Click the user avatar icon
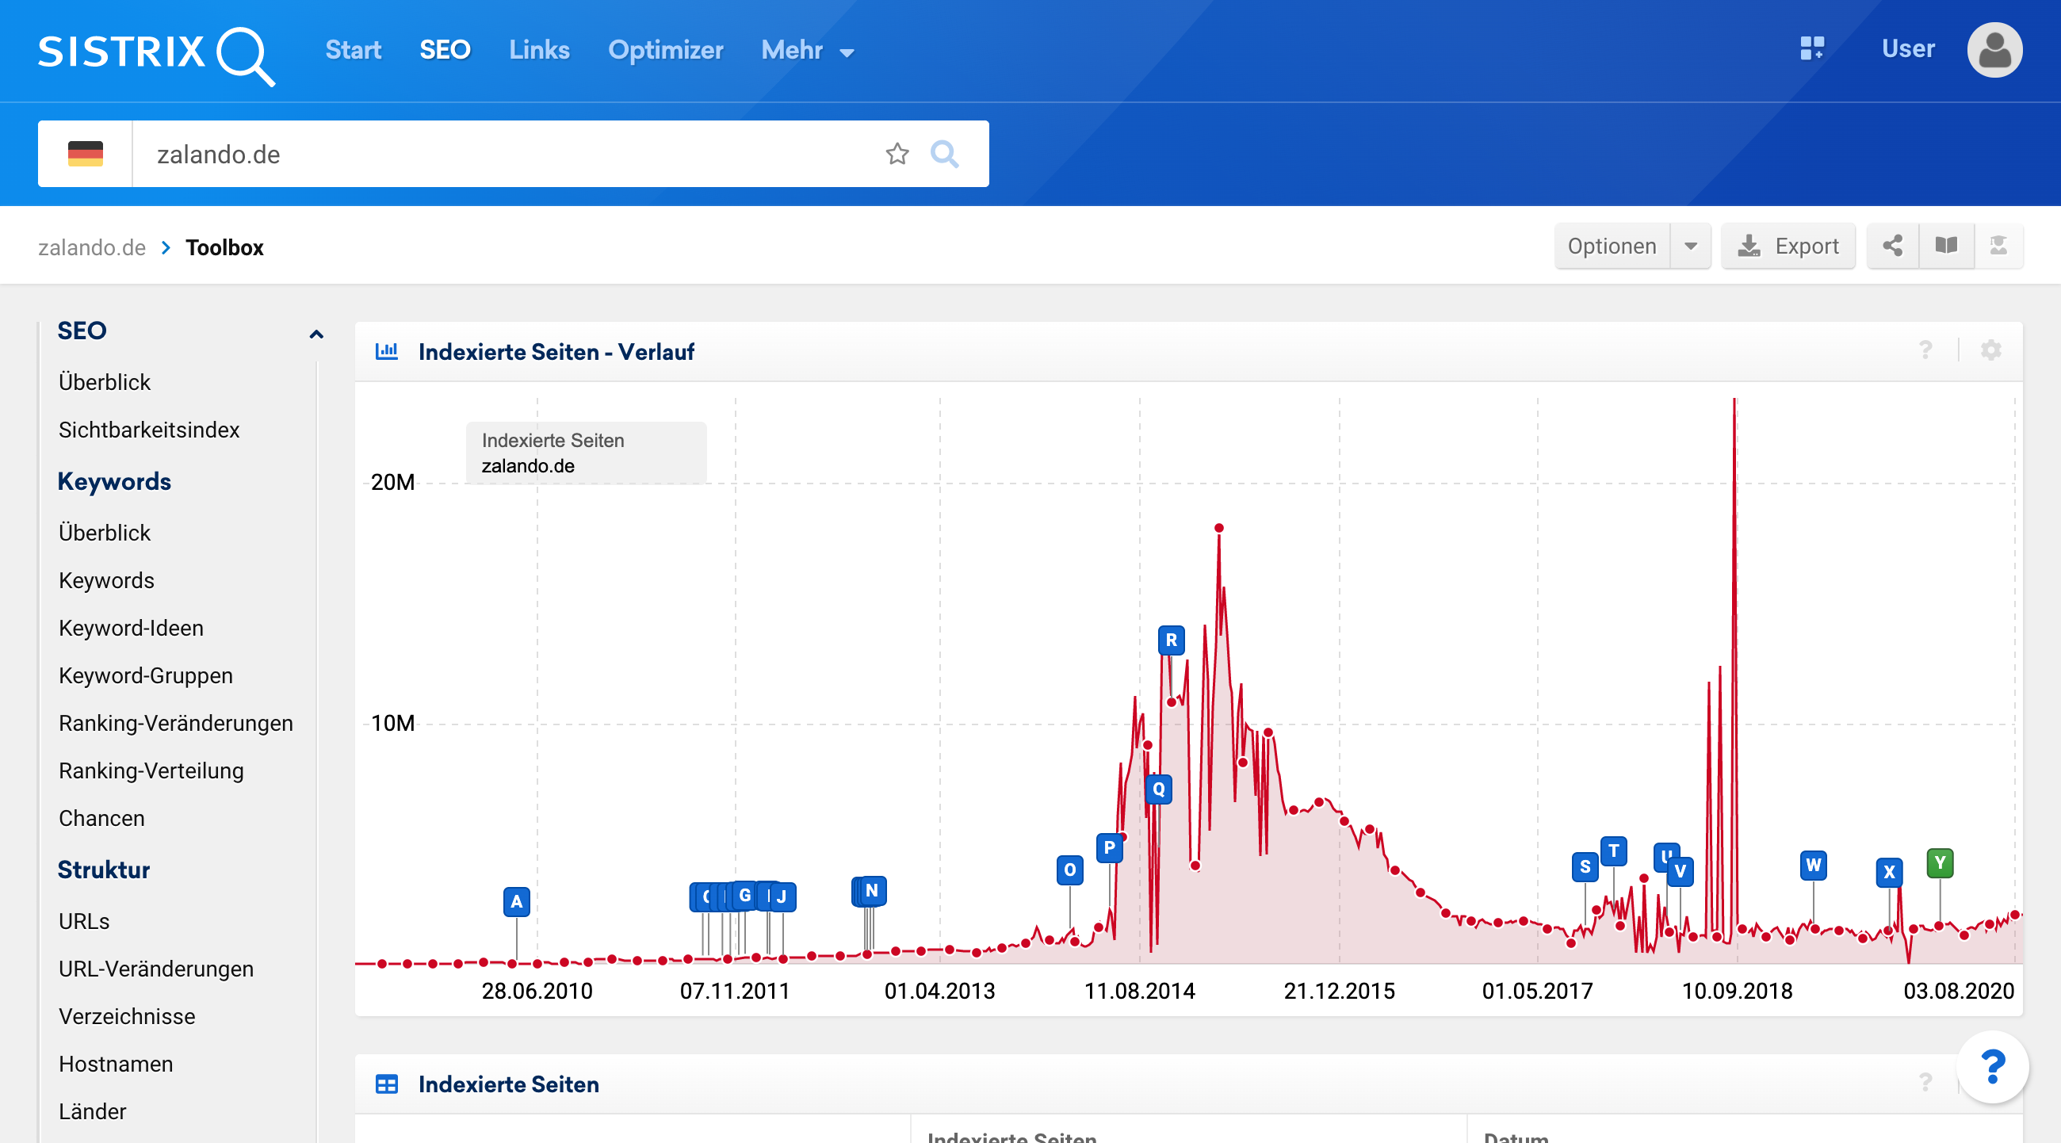This screenshot has width=2061, height=1143. point(1994,51)
